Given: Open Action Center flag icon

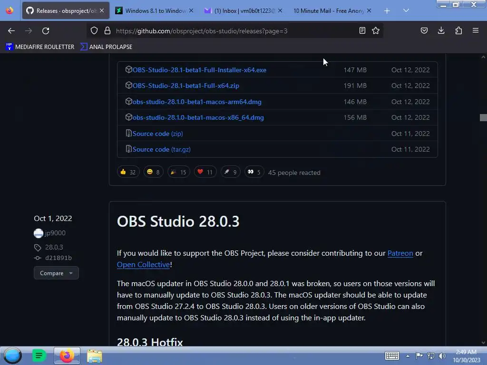Looking at the screenshot, I should [x=419, y=355].
